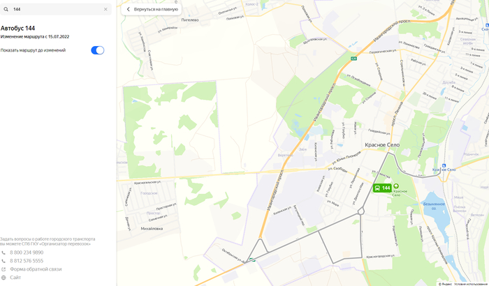Open the Форма обратной связи link

(x=36, y=269)
